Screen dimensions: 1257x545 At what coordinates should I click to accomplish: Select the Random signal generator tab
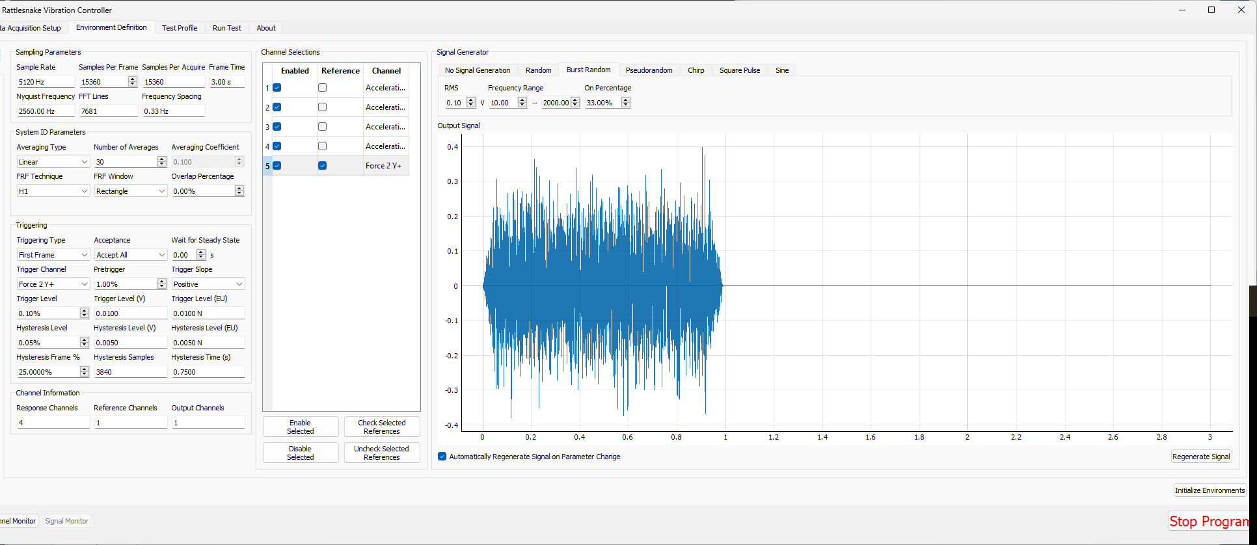point(538,70)
